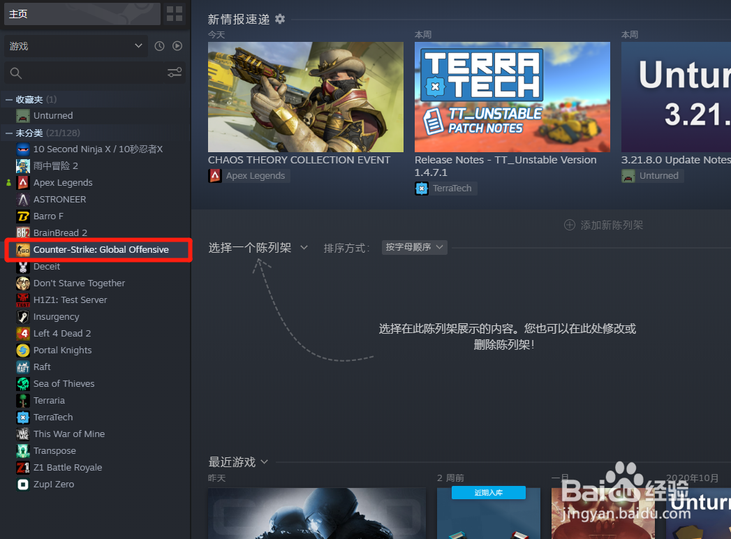Screen dimensions: 731x539
Task: Click the Unturned game icon in favorites
Action: click(x=23, y=116)
